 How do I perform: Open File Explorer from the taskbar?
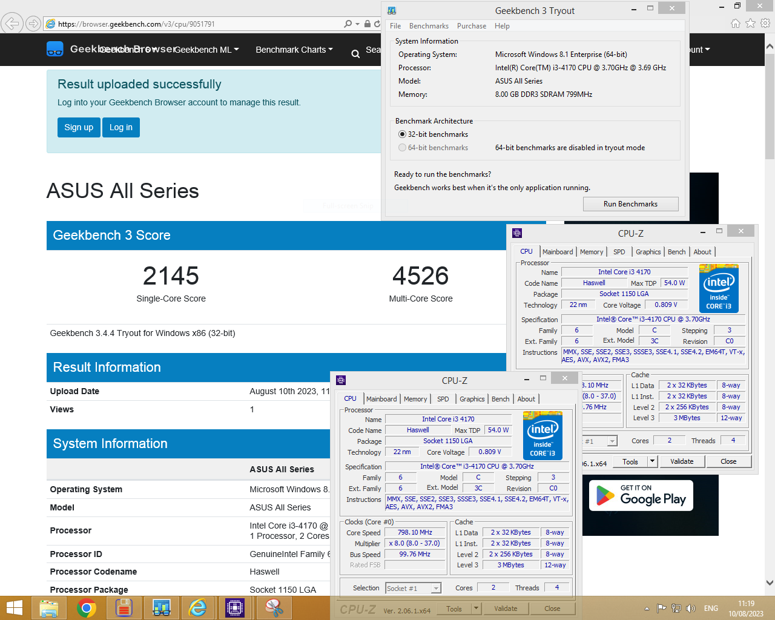tap(48, 608)
